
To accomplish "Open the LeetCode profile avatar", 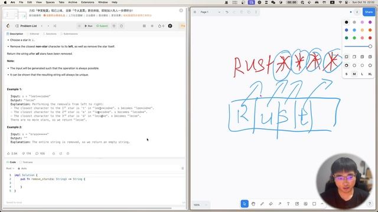I will pos(170,26).
